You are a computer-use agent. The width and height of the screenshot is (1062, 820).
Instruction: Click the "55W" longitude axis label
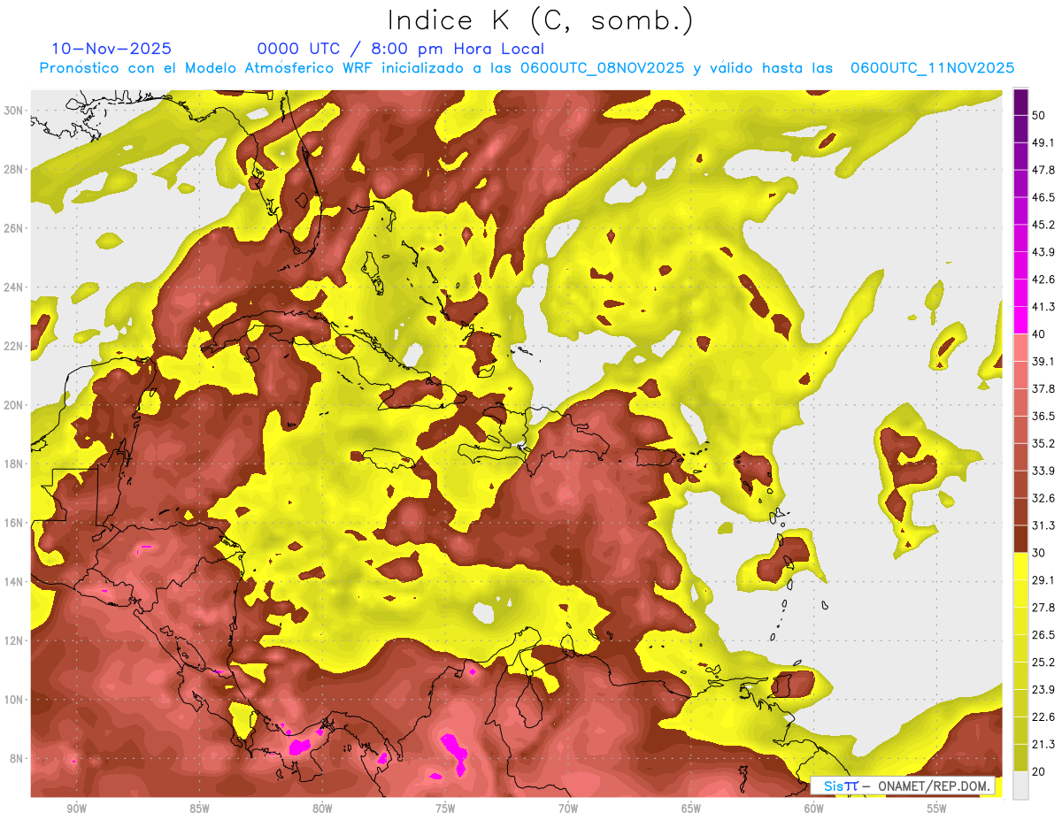(937, 809)
